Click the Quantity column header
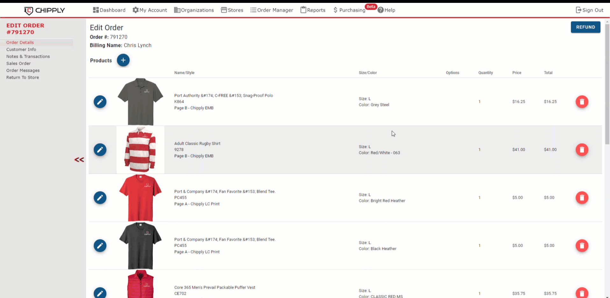The width and height of the screenshot is (610, 298). click(486, 73)
